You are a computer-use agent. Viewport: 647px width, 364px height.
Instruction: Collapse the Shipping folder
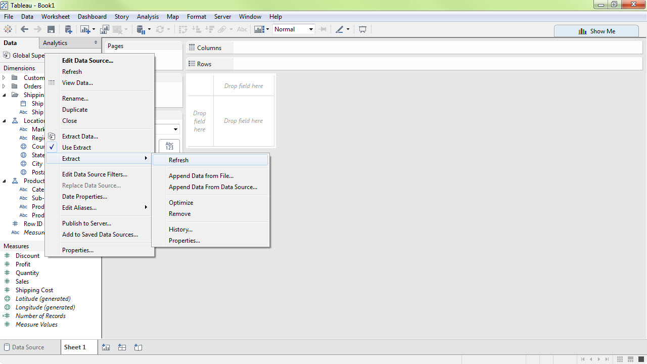pyautogui.click(x=4, y=95)
